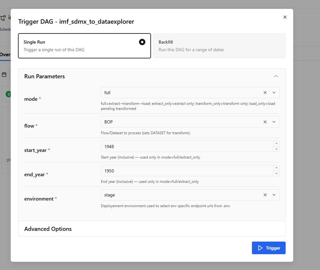320x270 pixels.
Task: Expand the Advanced Options section
Action: pyautogui.click(x=48, y=229)
